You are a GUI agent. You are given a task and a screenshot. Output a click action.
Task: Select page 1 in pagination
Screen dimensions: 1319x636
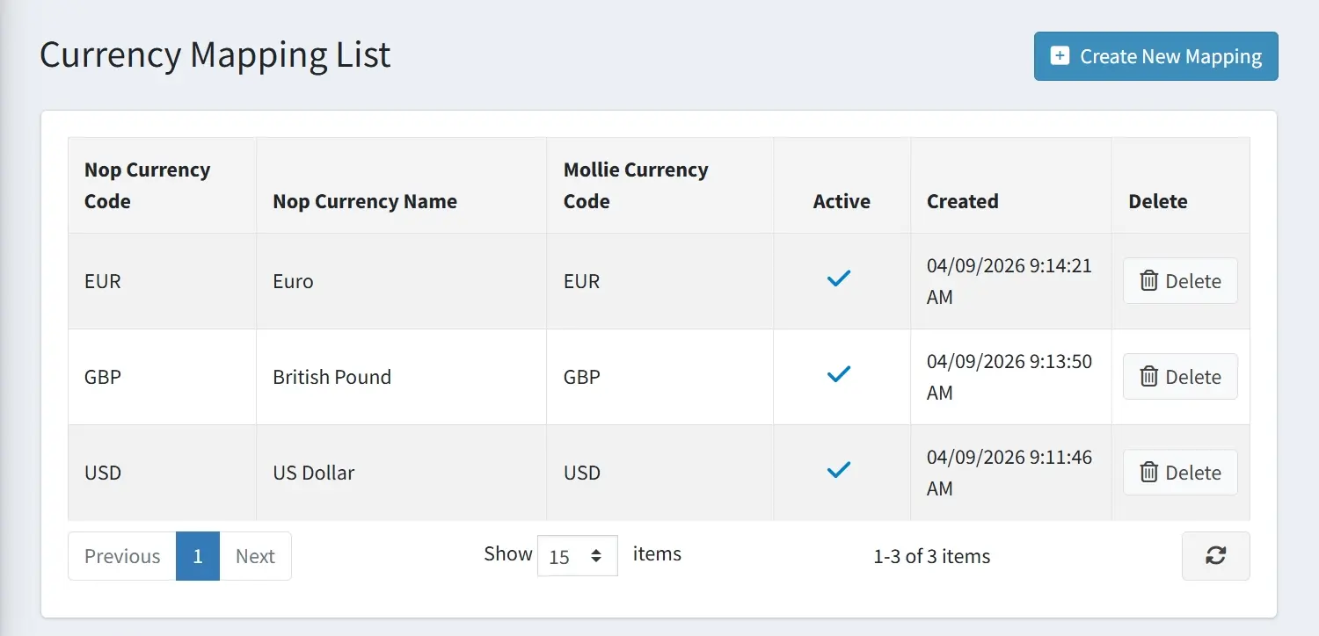(x=198, y=556)
